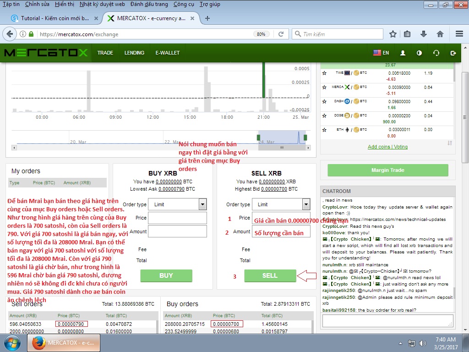The image size is (469, 352).
Task: Click the site info icon in address bar
Action: (23, 34)
